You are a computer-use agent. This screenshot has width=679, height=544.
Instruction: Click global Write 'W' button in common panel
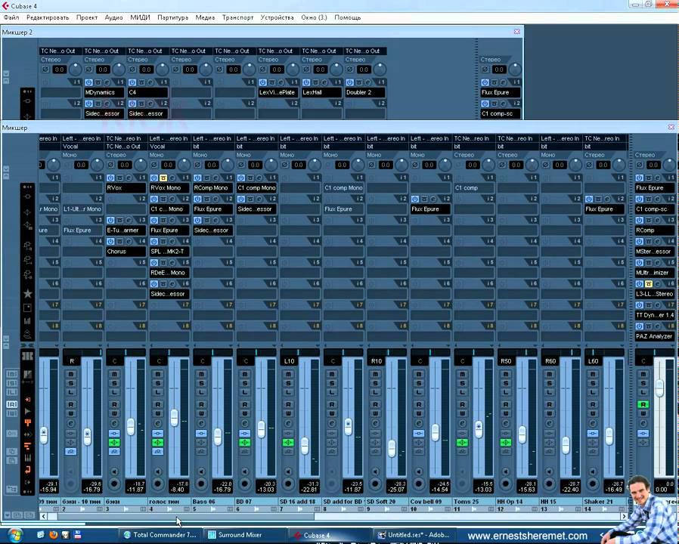click(11, 413)
